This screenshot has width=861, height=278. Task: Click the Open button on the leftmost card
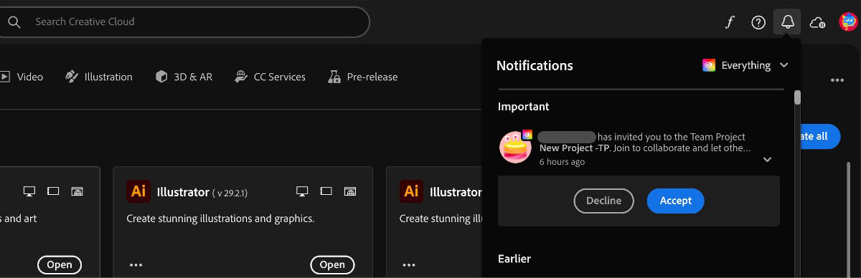click(x=60, y=264)
